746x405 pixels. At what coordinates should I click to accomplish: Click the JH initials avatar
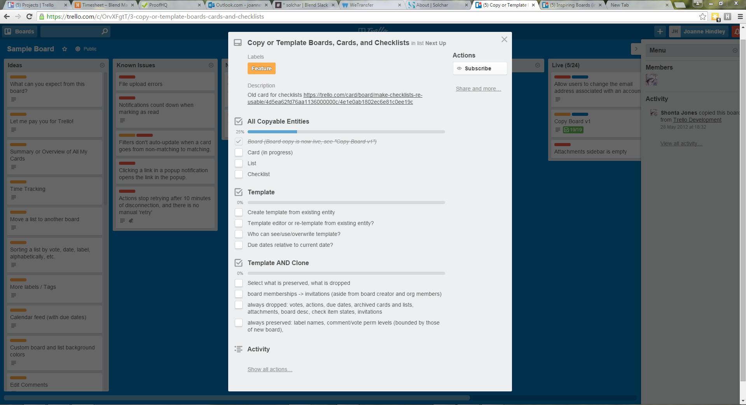675,31
